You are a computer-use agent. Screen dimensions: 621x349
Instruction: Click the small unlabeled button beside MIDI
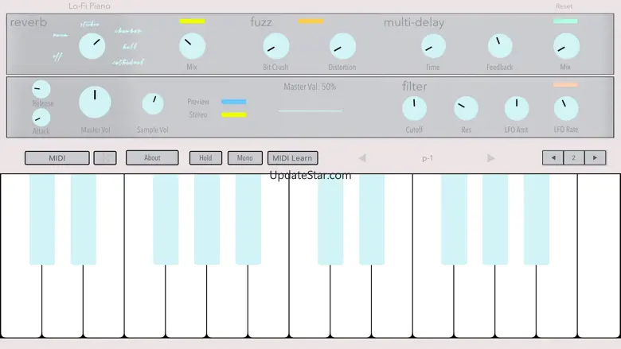pos(105,157)
